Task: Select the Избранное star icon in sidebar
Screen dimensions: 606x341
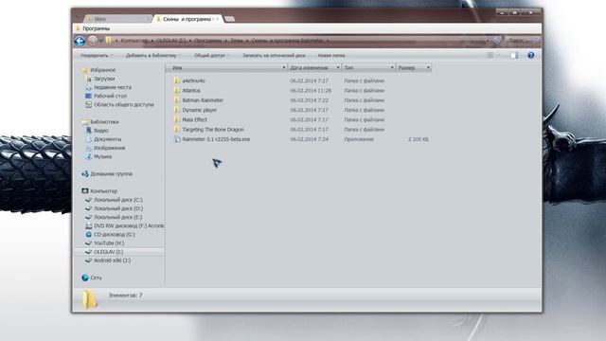Action: click(x=84, y=70)
